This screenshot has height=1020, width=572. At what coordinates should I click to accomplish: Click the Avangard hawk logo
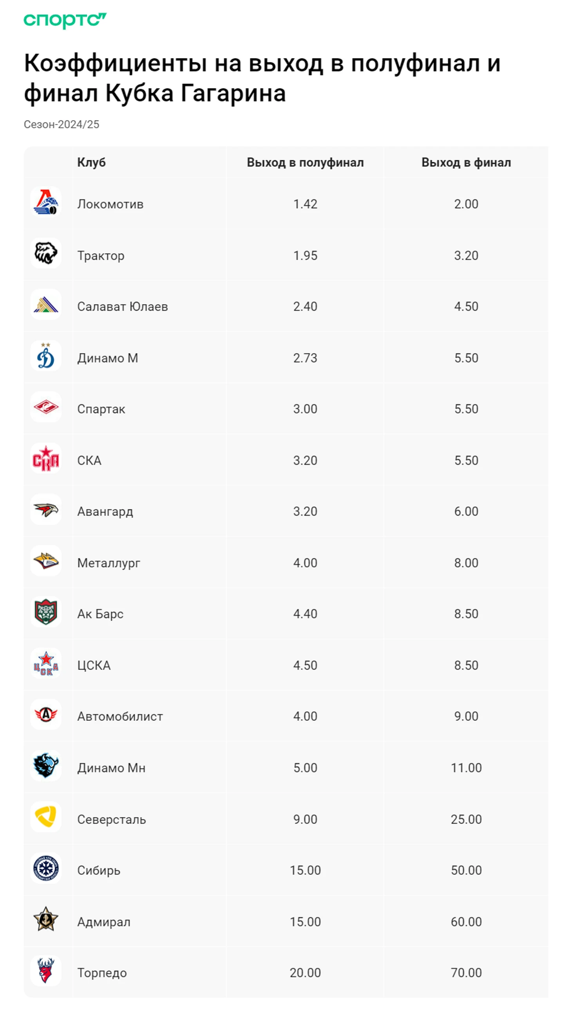(46, 509)
